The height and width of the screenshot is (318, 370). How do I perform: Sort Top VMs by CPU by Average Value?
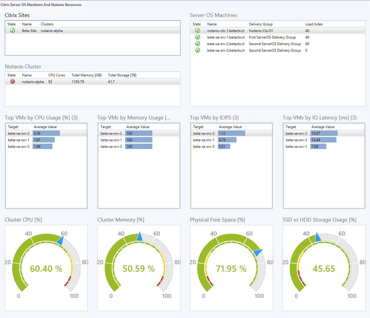pos(45,127)
